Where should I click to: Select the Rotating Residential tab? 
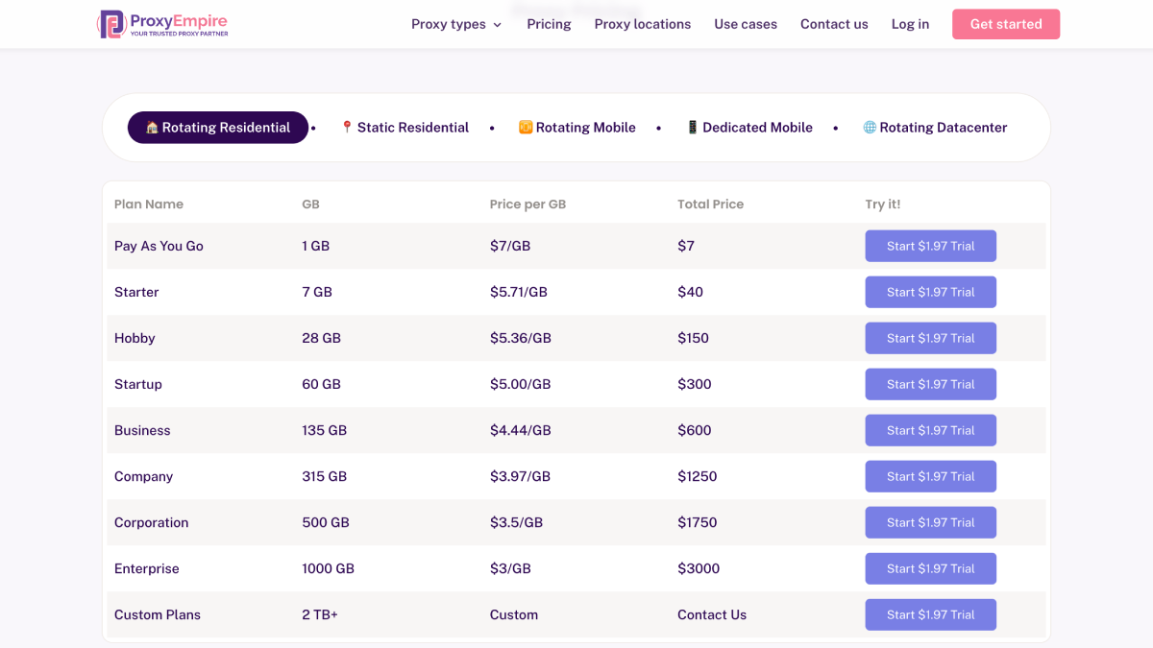[x=218, y=128]
